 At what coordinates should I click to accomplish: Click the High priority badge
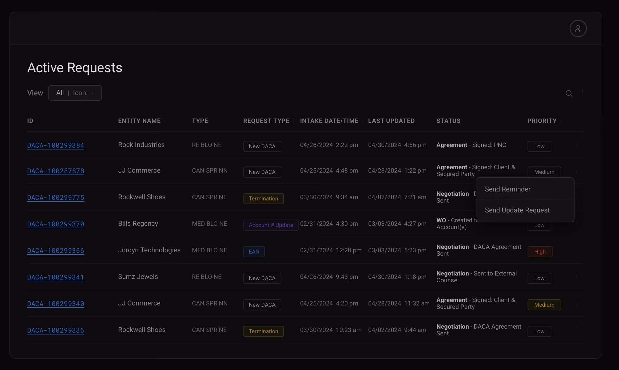[540, 252]
